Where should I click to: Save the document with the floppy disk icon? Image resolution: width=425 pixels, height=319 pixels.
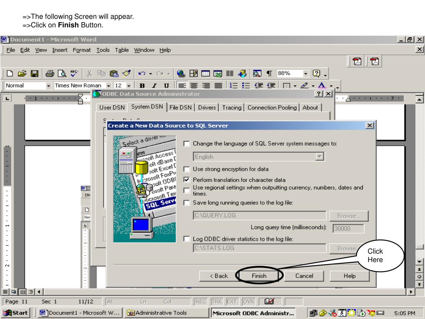pyautogui.click(x=34, y=74)
